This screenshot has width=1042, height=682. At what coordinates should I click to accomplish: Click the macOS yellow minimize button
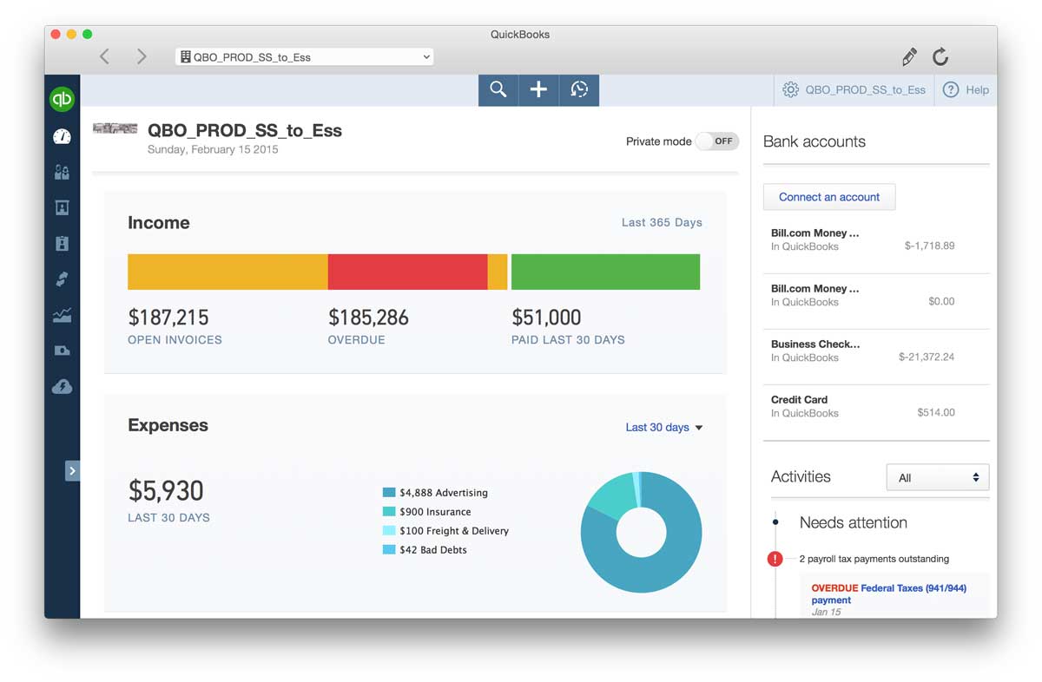click(x=71, y=35)
